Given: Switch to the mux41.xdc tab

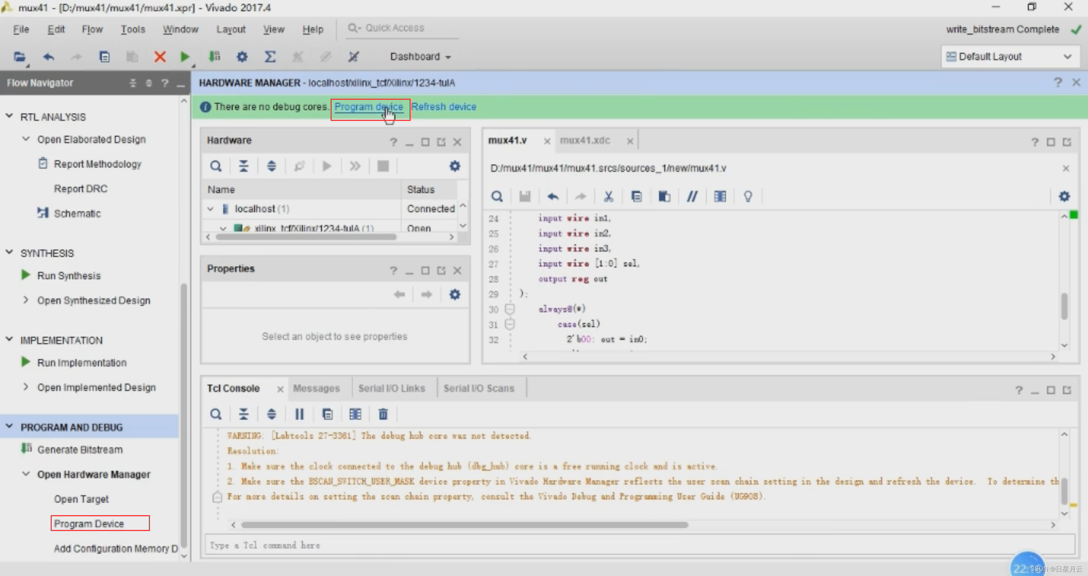Looking at the screenshot, I should click(584, 140).
